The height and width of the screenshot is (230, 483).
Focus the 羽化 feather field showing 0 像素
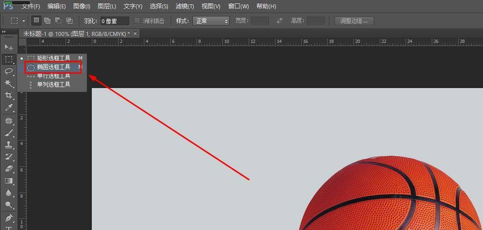[114, 21]
